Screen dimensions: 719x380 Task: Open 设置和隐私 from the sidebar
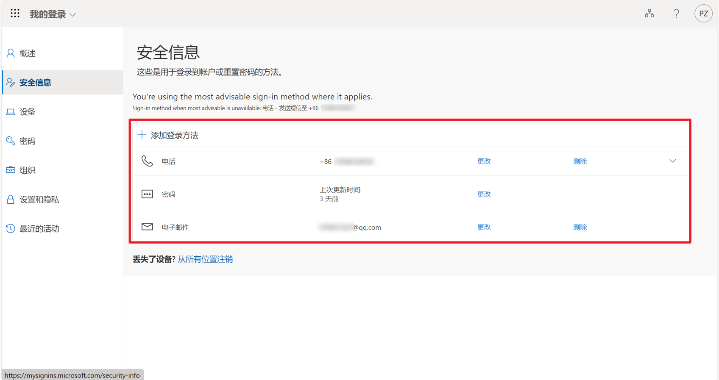[39, 200]
